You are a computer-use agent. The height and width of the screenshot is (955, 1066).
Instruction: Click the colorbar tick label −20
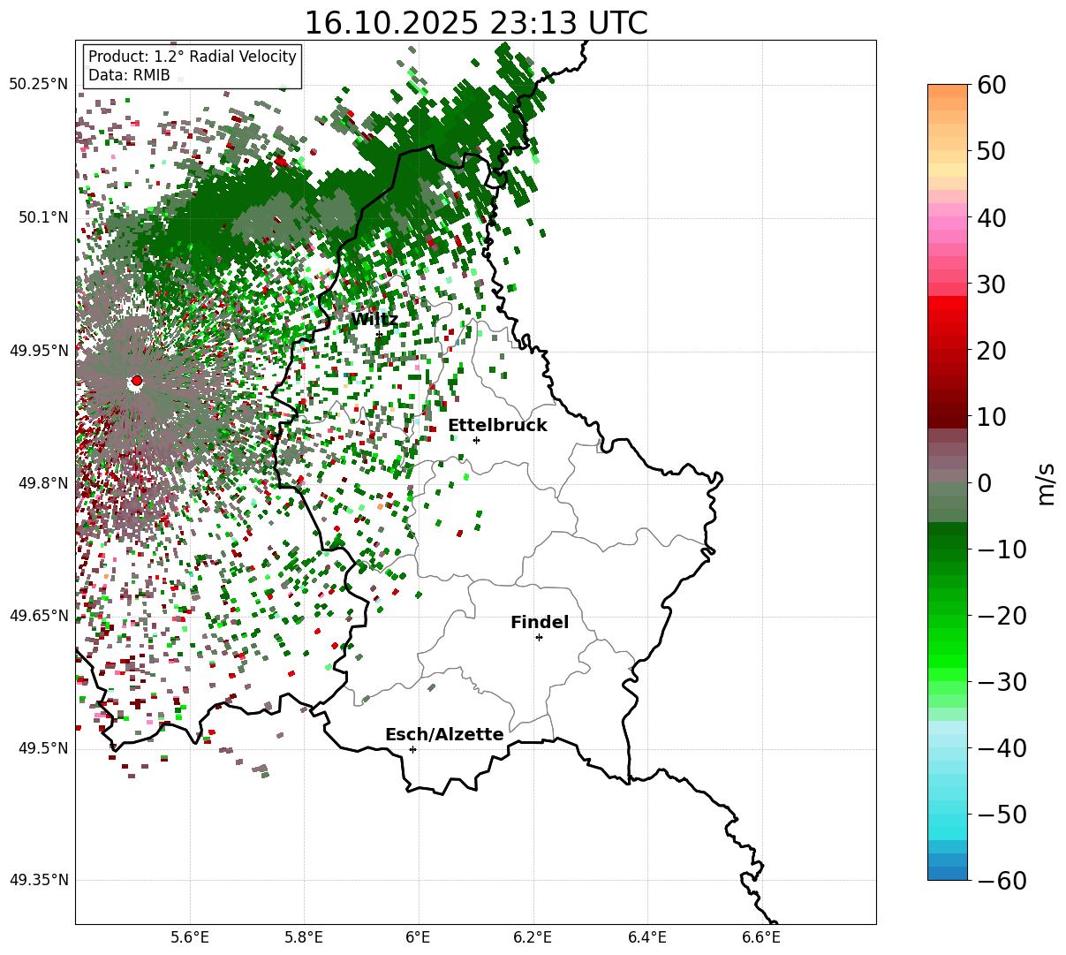[x=1002, y=616]
